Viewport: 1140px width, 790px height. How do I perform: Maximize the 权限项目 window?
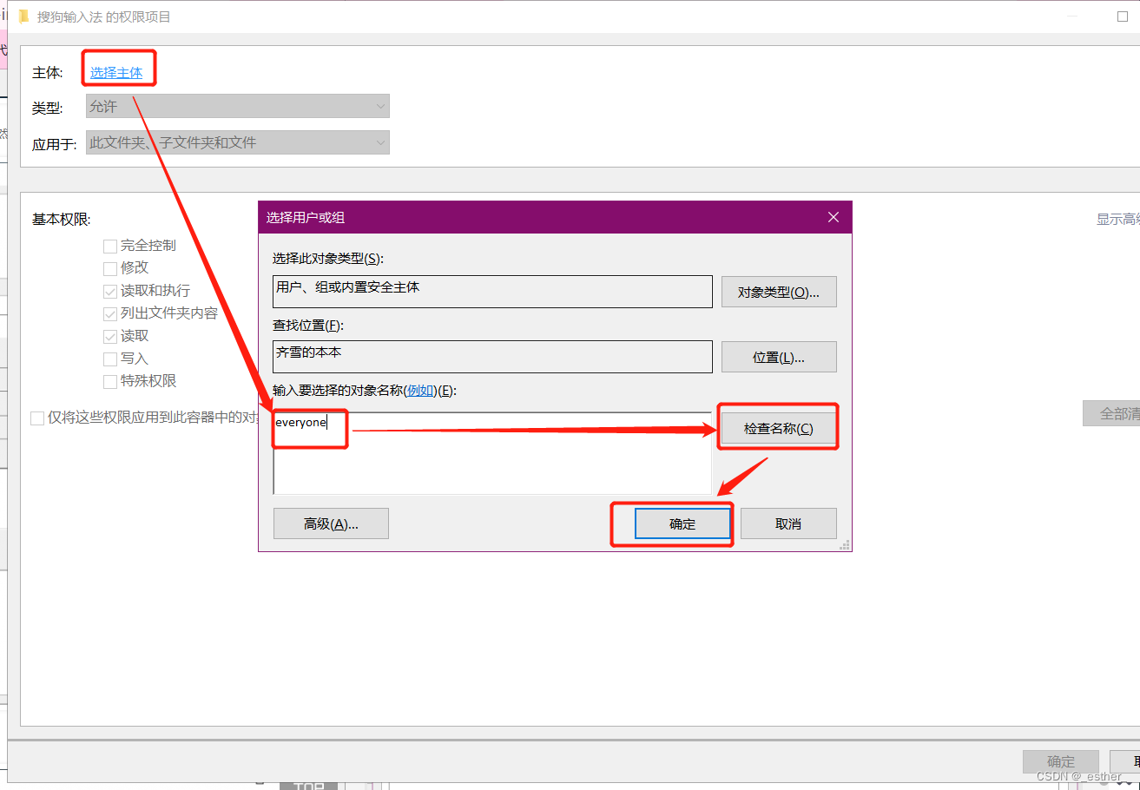click(1122, 16)
